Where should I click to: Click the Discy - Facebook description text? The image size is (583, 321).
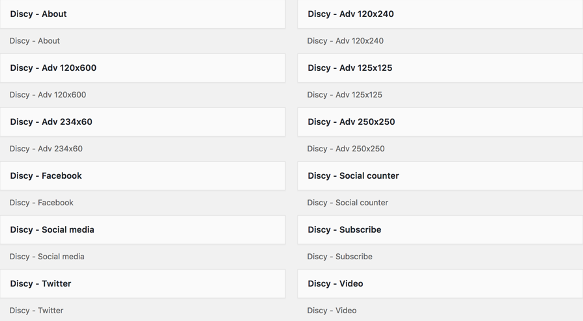point(42,203)
